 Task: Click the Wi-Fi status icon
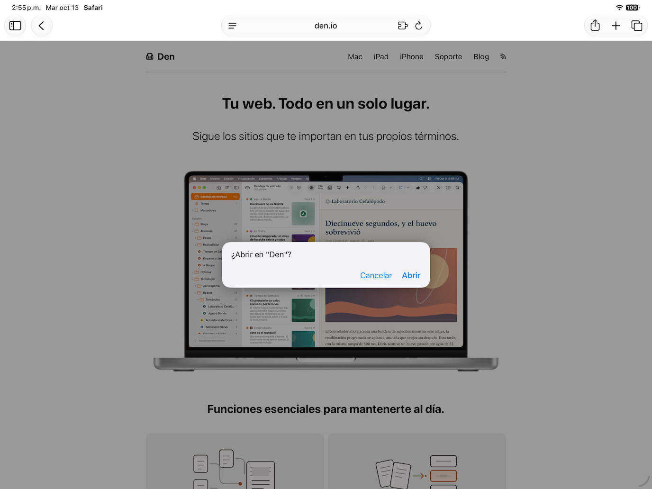pyautogui.click(x=619, y=8)
